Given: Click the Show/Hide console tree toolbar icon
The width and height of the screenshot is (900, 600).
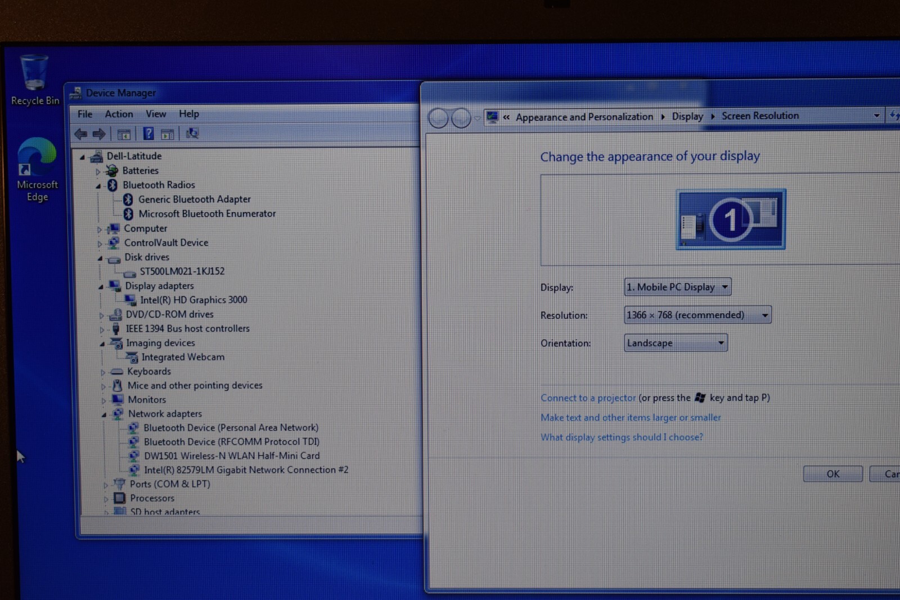Looking at the screenshot, I should coord(124,134).
